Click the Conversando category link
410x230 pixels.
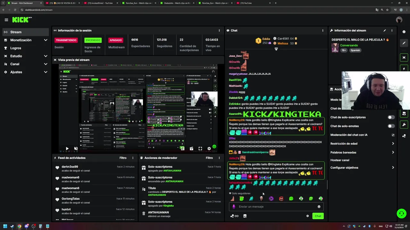pyautogui.click(x=349, y=45)
